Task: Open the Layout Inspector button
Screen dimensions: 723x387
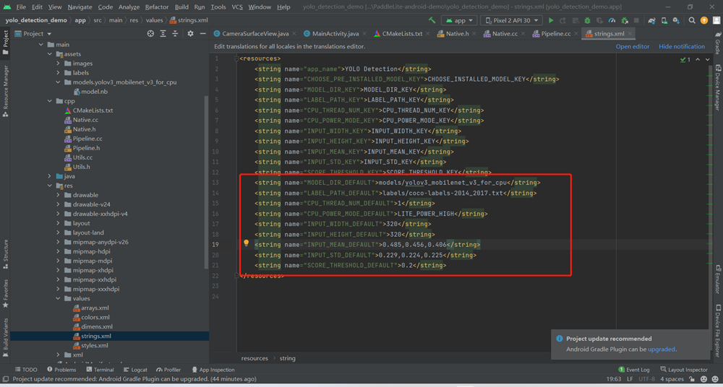Action: tap(684, 370)
